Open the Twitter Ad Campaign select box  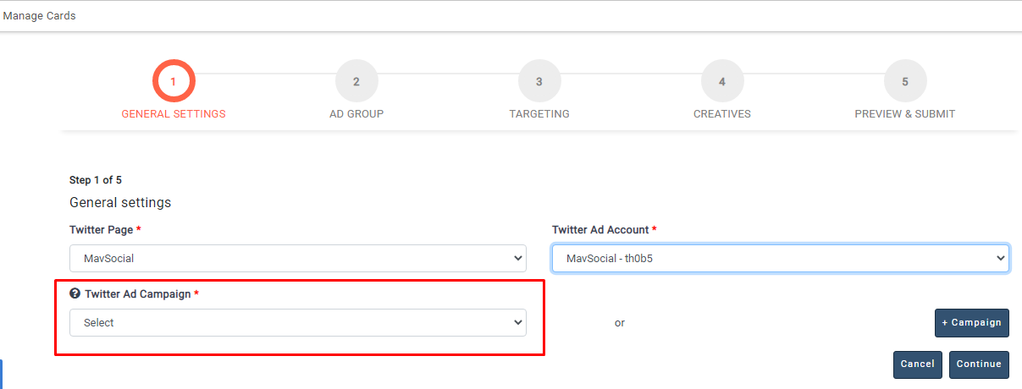click(297, 323)
